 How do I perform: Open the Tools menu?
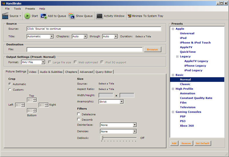17,9
